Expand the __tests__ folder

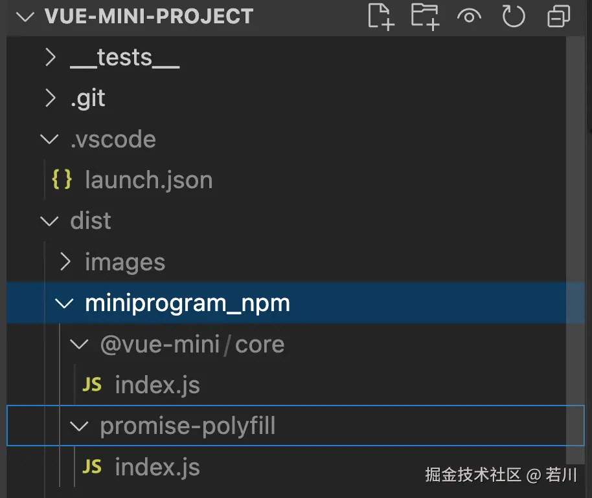click(50, 57)
